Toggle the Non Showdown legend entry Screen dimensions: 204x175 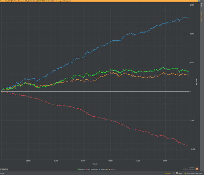(92, 169)
